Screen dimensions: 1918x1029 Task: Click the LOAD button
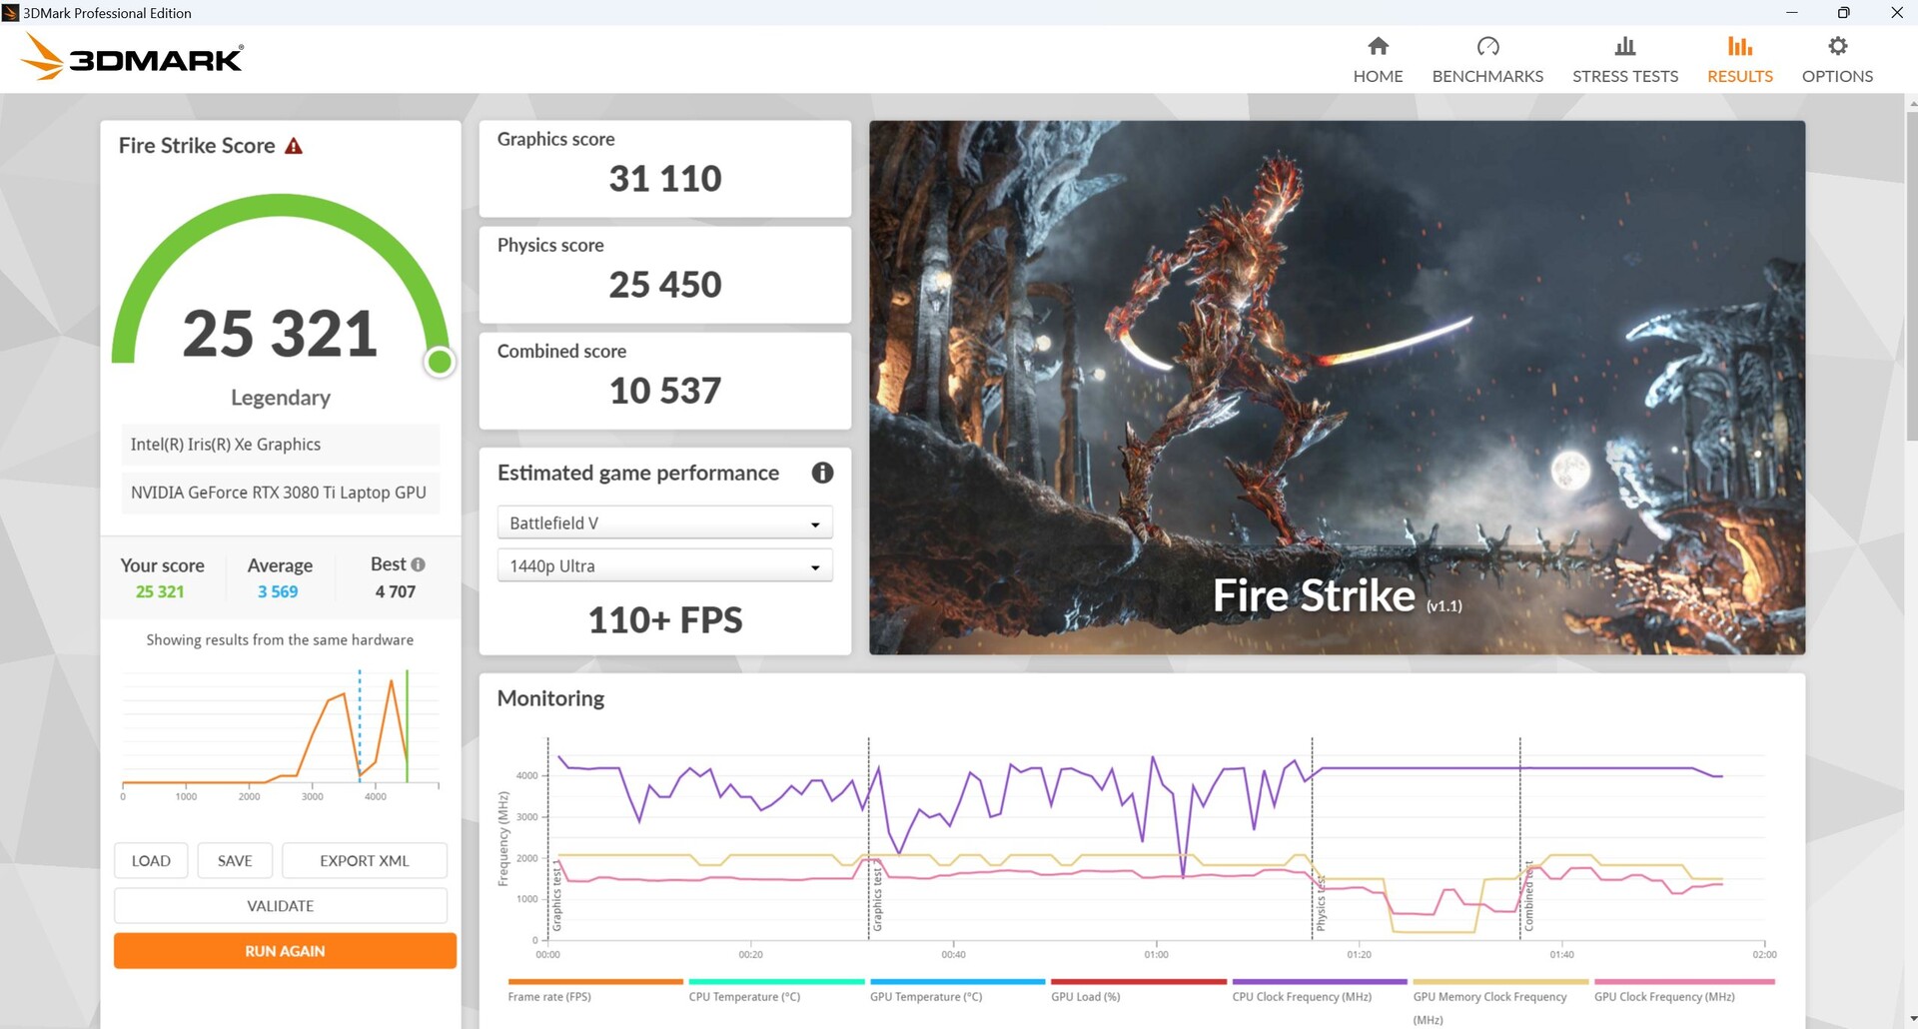(151, 860)
